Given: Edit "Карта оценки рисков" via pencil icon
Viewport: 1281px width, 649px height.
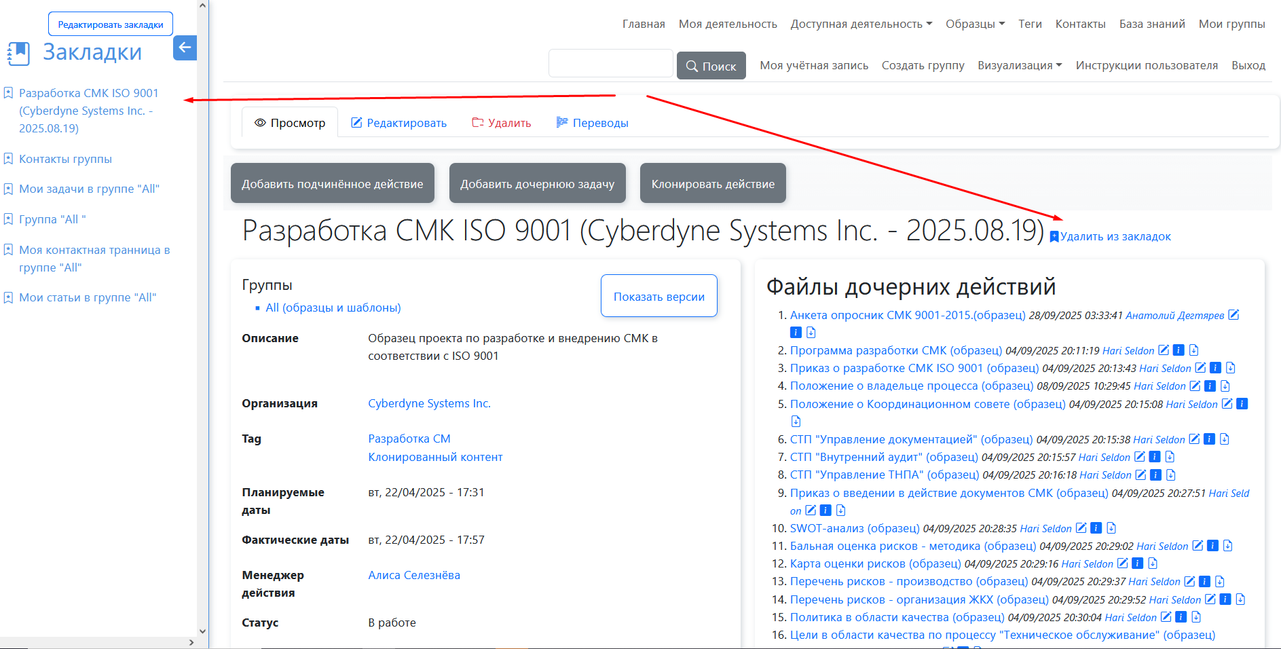Looking at the screenshot, I should click(1123, 563).
